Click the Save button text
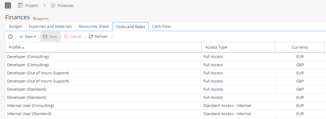The image size is (326, 119). [x=53, y=37]
